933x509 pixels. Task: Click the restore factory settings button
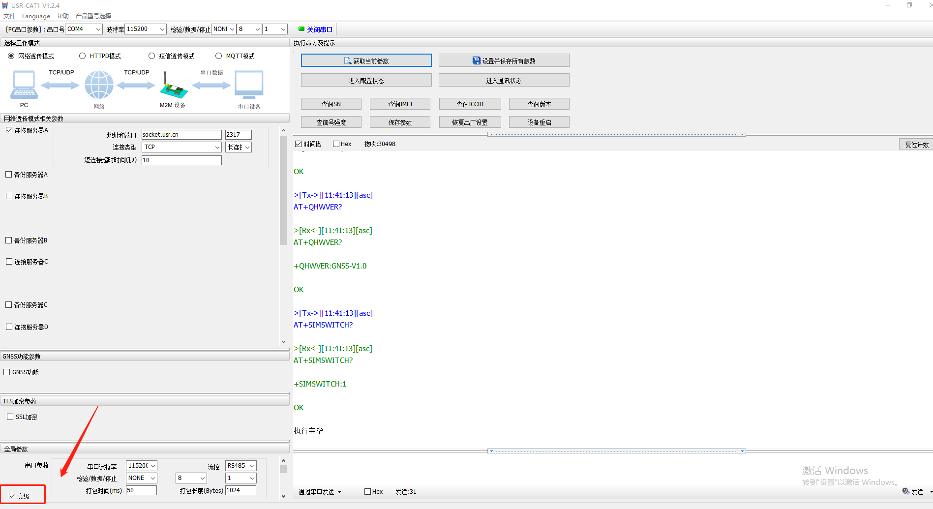click(x=470, y=122)
